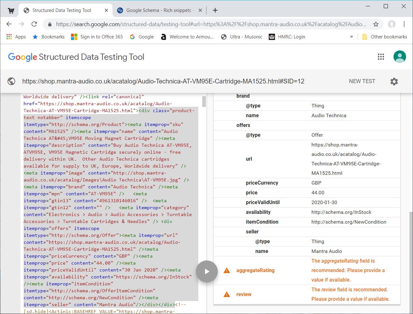Close the Structured Data Testing Tool tab
This screenshot has width=413, height=314.
pos(106,10)
